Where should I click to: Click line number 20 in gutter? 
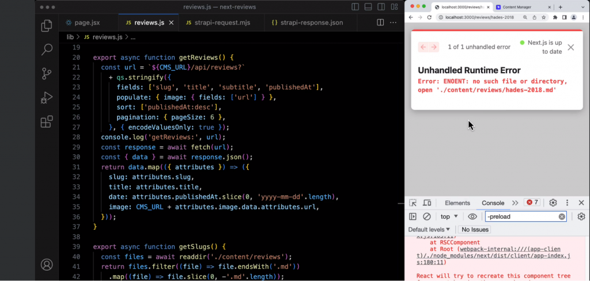76,58
